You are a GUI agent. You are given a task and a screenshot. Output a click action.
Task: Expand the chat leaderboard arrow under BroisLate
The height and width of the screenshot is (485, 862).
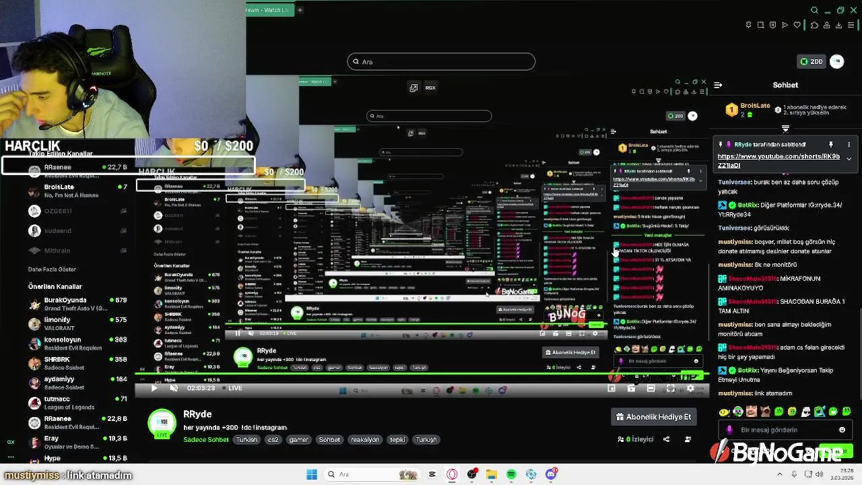click(x=785, y=128)
